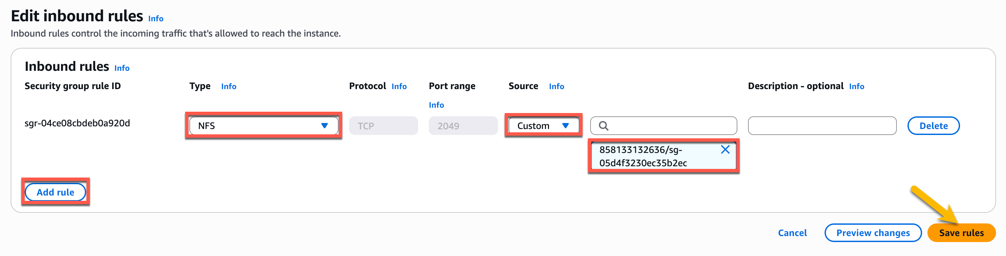Preview changes to inbound rules

[873, 233]
